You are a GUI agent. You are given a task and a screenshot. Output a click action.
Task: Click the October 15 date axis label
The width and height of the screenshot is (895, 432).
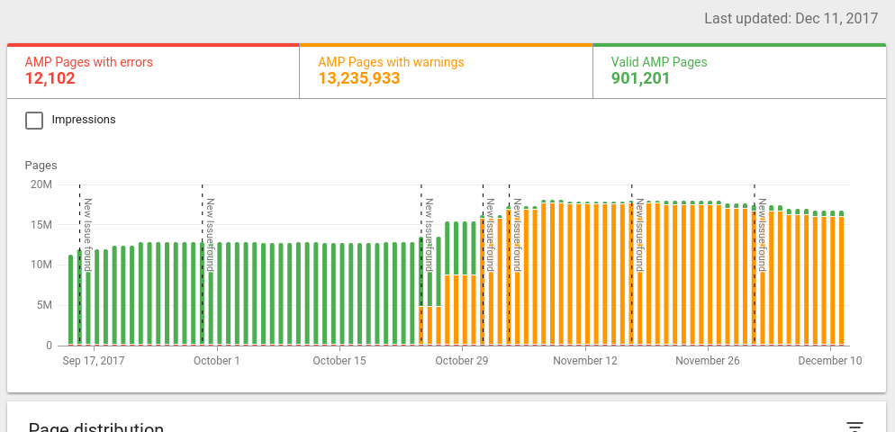pos(339,361)
